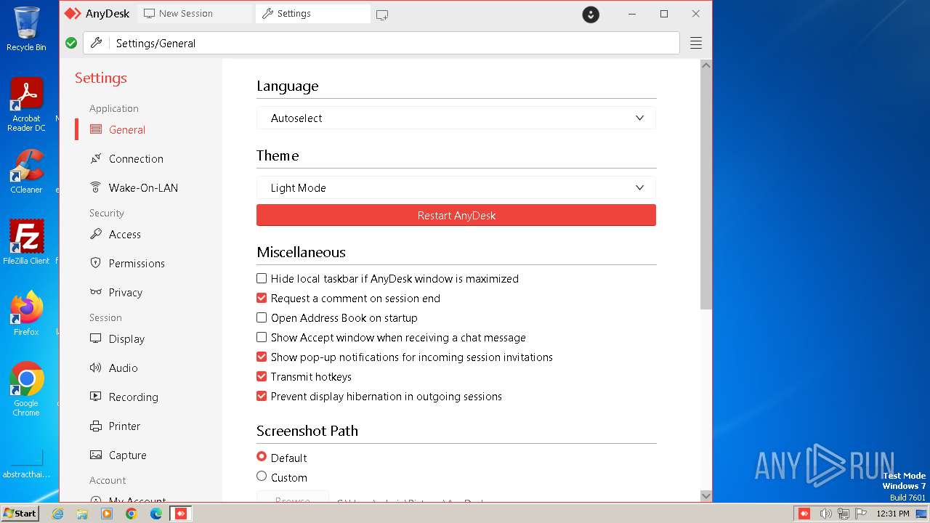This screenshot has height=523, width=930.
Task: Click the Connection icon in sidebar
Action: point(95,159)
